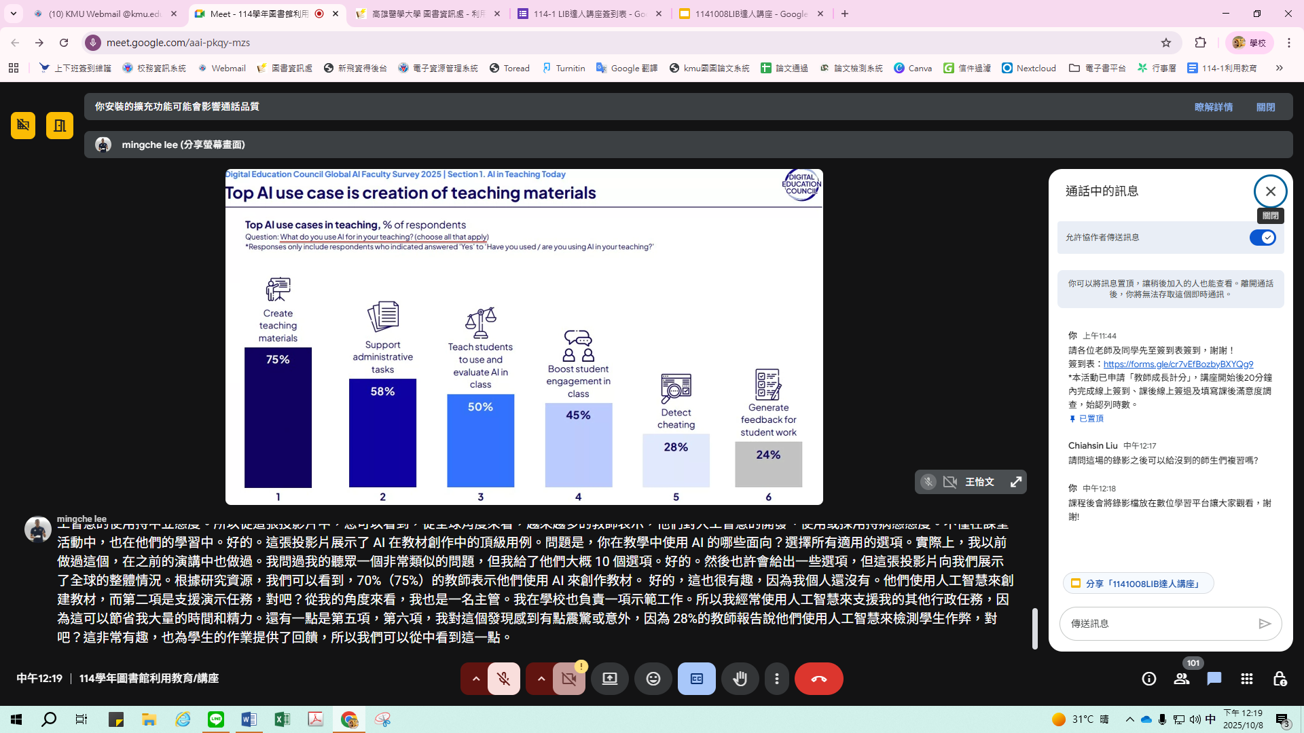
Task: Expand video settings arrow beside camera
Action: coord(541,679)
